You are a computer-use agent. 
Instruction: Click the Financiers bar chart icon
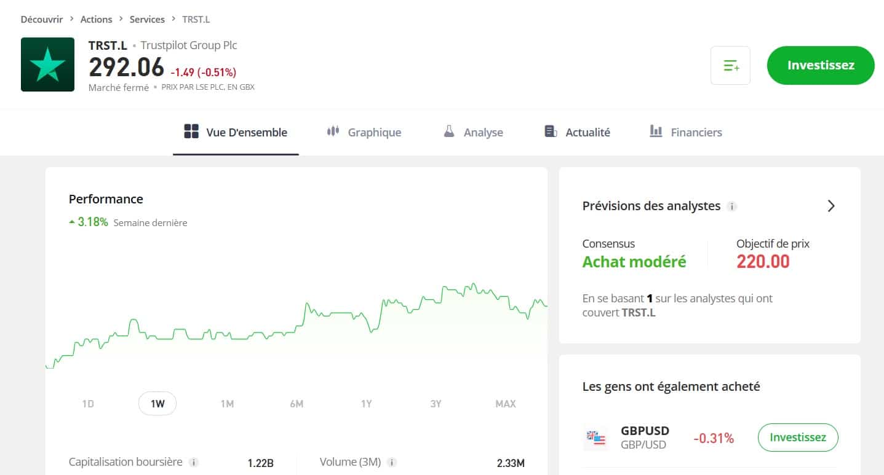[x=656, y=132]
